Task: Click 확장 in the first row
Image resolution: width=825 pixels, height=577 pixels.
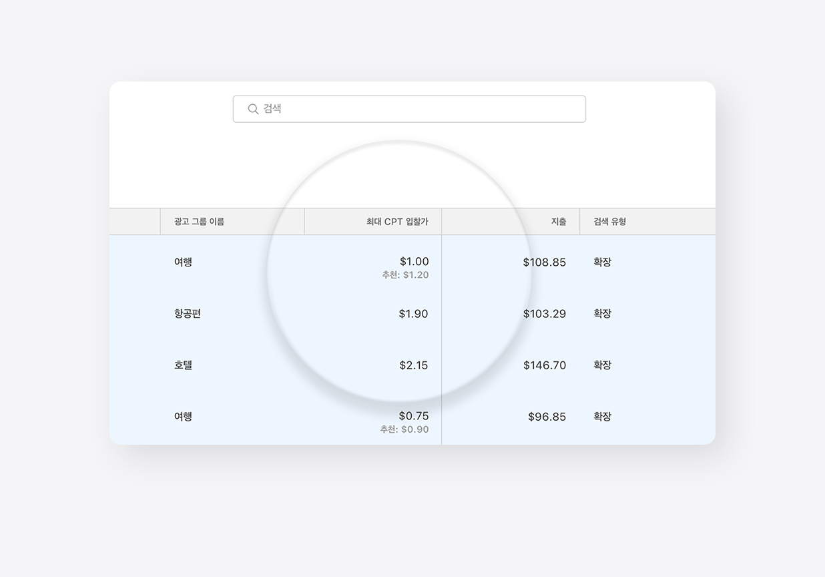Action: pos(603,262)
